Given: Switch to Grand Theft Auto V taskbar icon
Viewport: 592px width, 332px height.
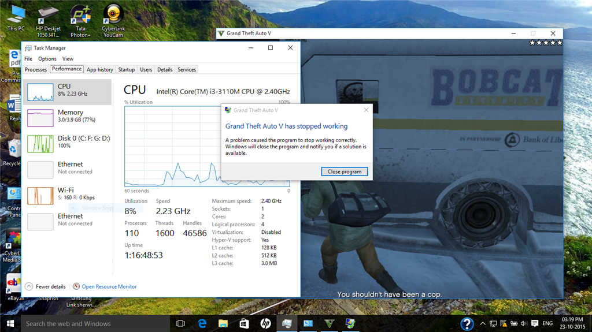Looking at the screenshot, I should 329,324.
